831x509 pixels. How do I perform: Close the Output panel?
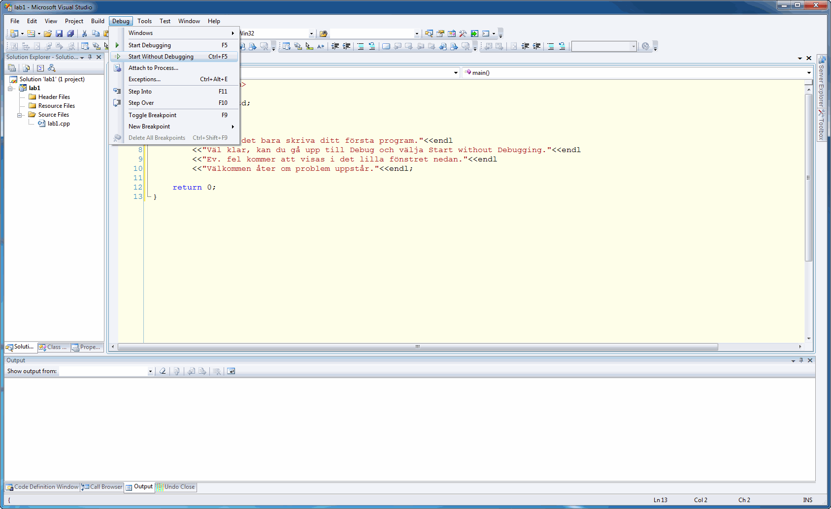tap(810, 360)
